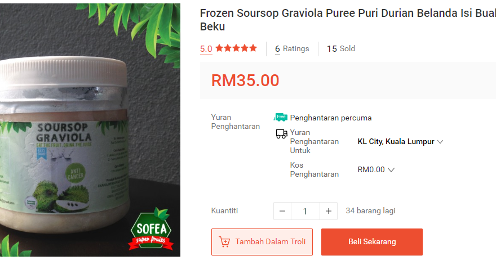496x260 pixels.
Task: Click the Tambah Dalam Troli button
Action: [x=262, y=241]
